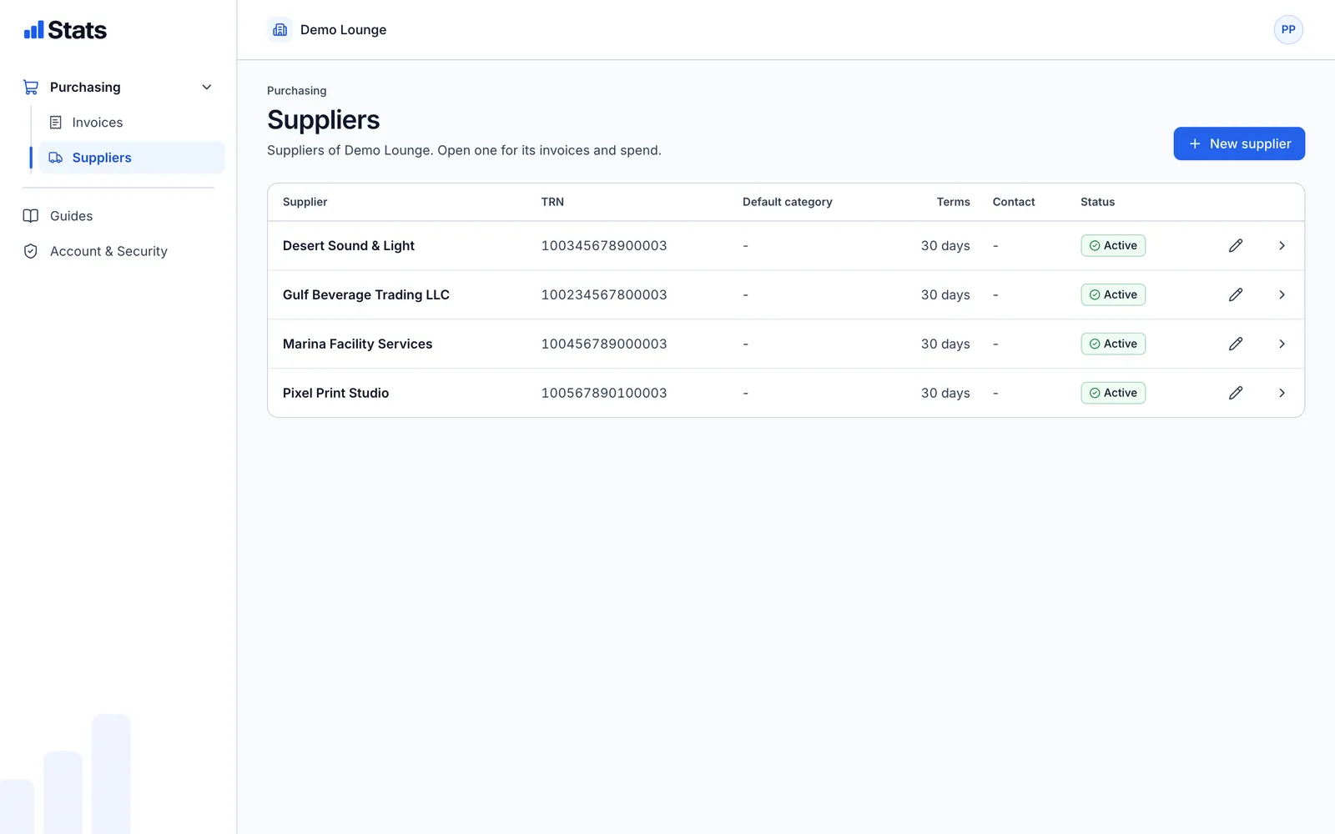Click the TRN column header
Screen dimensions: 1335x834
tap(552, 202)
